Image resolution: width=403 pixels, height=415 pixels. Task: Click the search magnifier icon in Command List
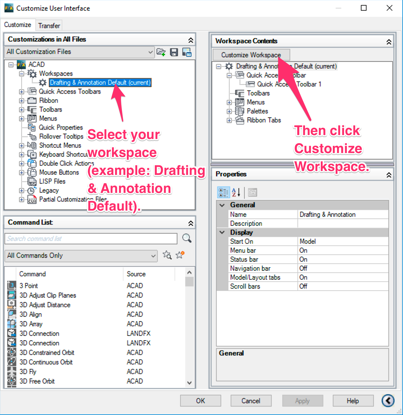click(x=187, y=238)
